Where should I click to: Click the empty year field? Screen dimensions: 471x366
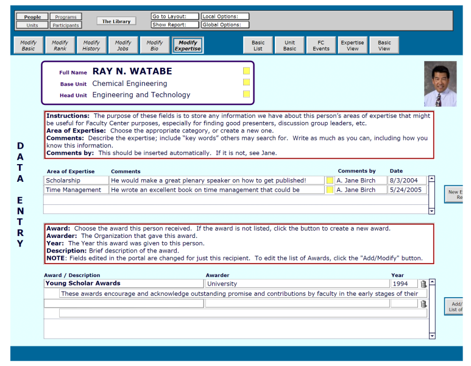coord(404,303)
